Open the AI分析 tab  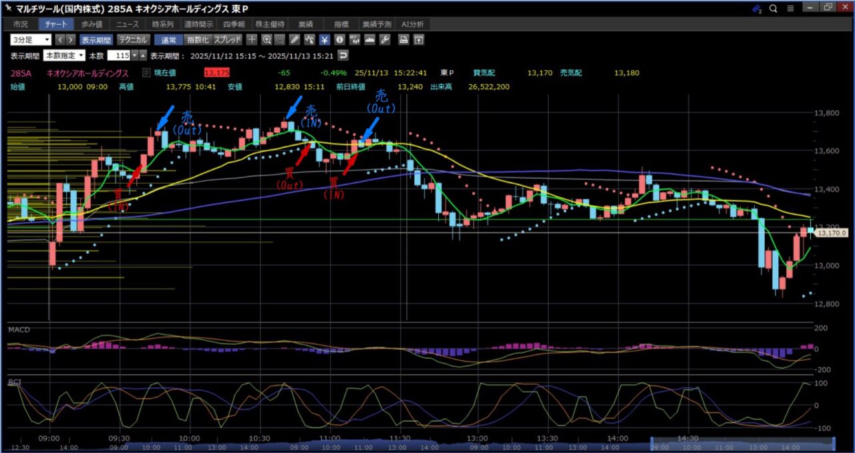(412, 24)
